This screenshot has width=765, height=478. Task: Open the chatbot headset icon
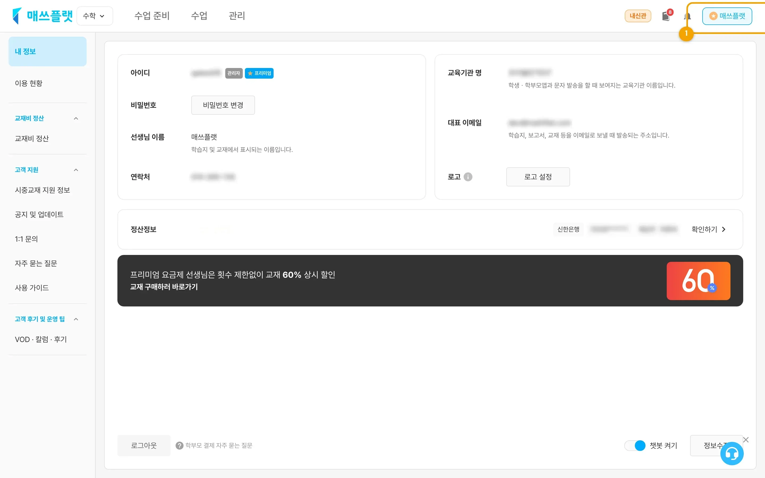[x=732, y=454]
